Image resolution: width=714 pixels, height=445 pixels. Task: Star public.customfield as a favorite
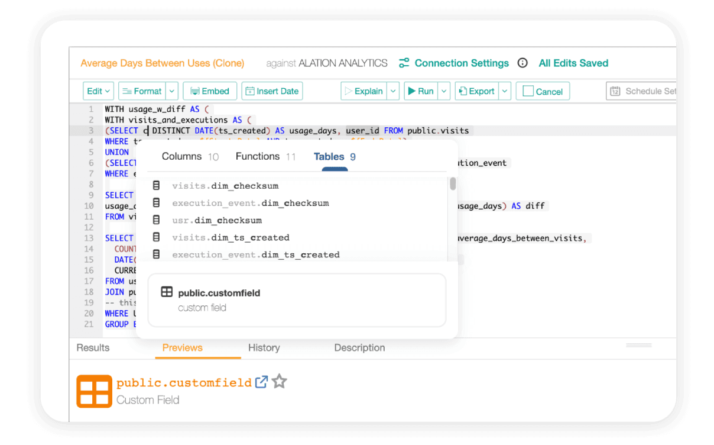coord(279,381)
